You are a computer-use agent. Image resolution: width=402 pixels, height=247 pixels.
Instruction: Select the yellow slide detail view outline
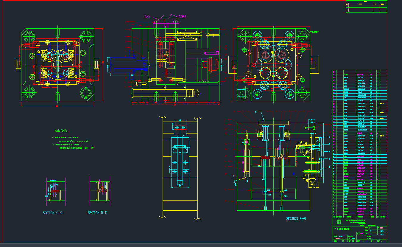tap(180, 167)
